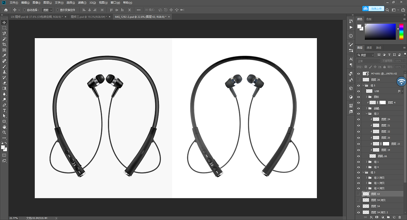Viewport: 407px width, 220px height.
Task: Click the hue spectrum slider bar
Action: coord(401,31)
